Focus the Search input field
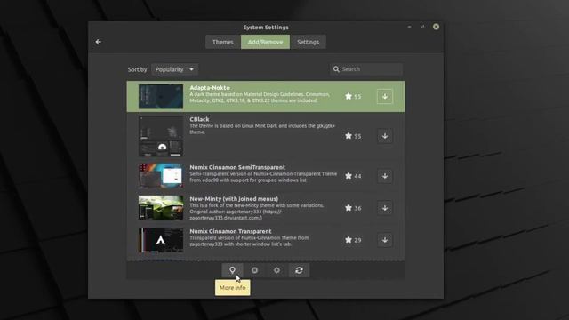Viewport: 569px width, 320px height. (x=366, y=69)
